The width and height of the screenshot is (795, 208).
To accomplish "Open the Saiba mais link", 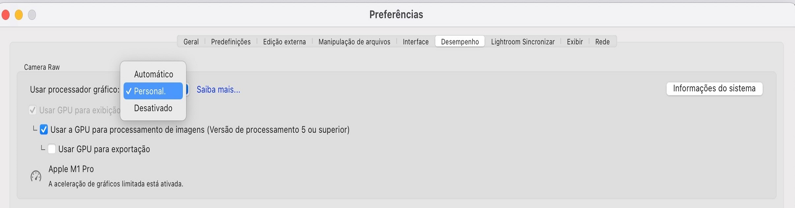I will click(218, 90).
